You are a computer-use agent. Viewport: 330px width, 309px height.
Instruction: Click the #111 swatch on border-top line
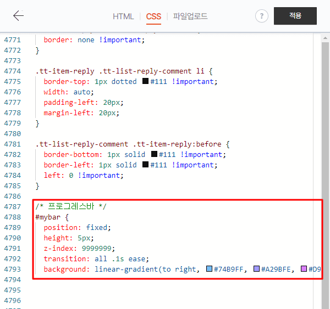(x=145, y=81)
